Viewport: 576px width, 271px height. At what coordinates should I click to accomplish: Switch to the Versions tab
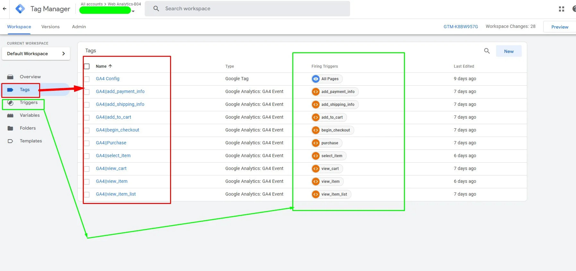(x=50, y=27)
